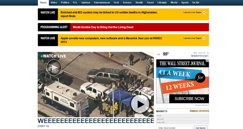Launch Live Player for anti-IED story
Image resolution: width=243 pixels, height=129 pixels.
193,12
